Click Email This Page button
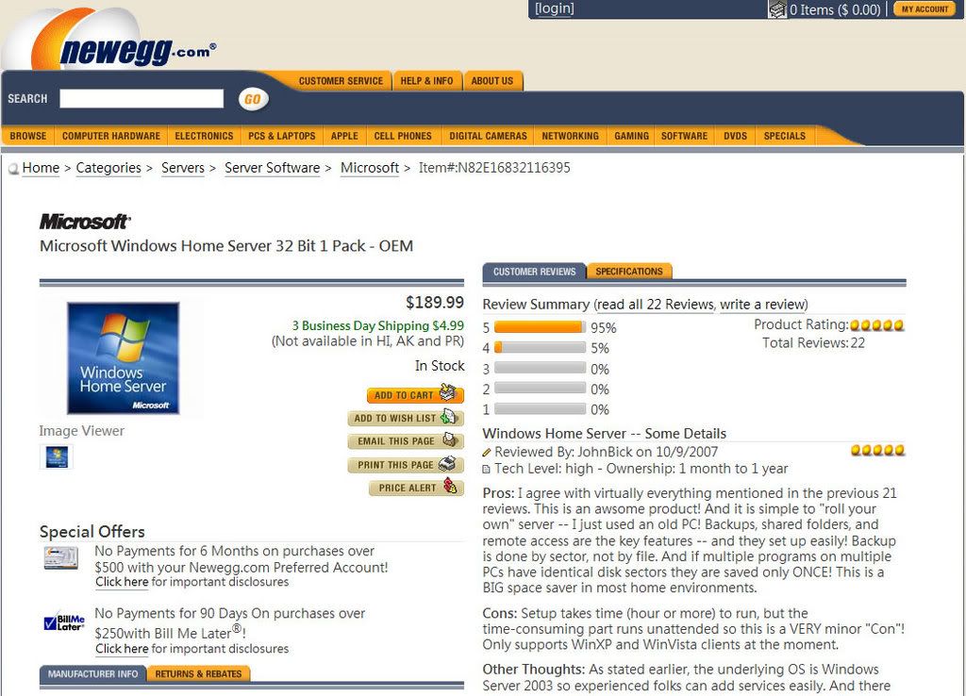The image size is (966, 696). coord(406,441)
